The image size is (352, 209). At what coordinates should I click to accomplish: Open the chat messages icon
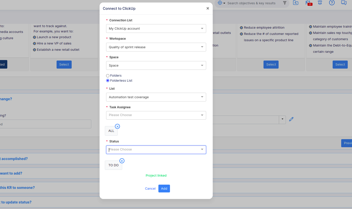click(344, 3)
